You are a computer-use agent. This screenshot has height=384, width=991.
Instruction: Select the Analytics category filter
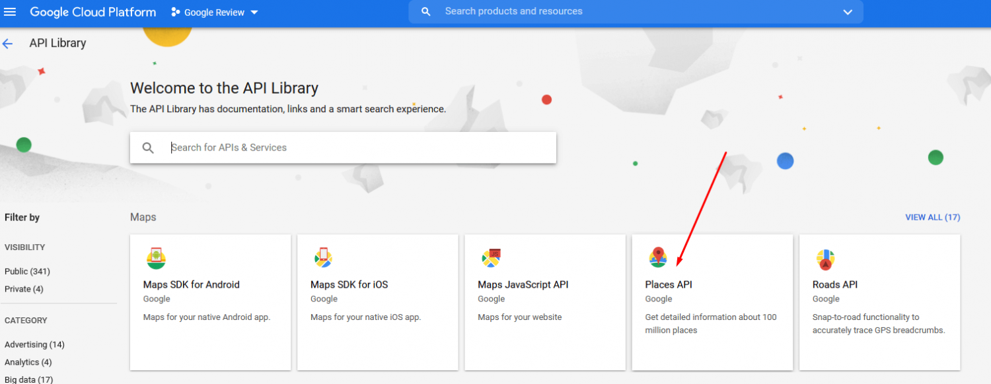click(x=28, y=362)
